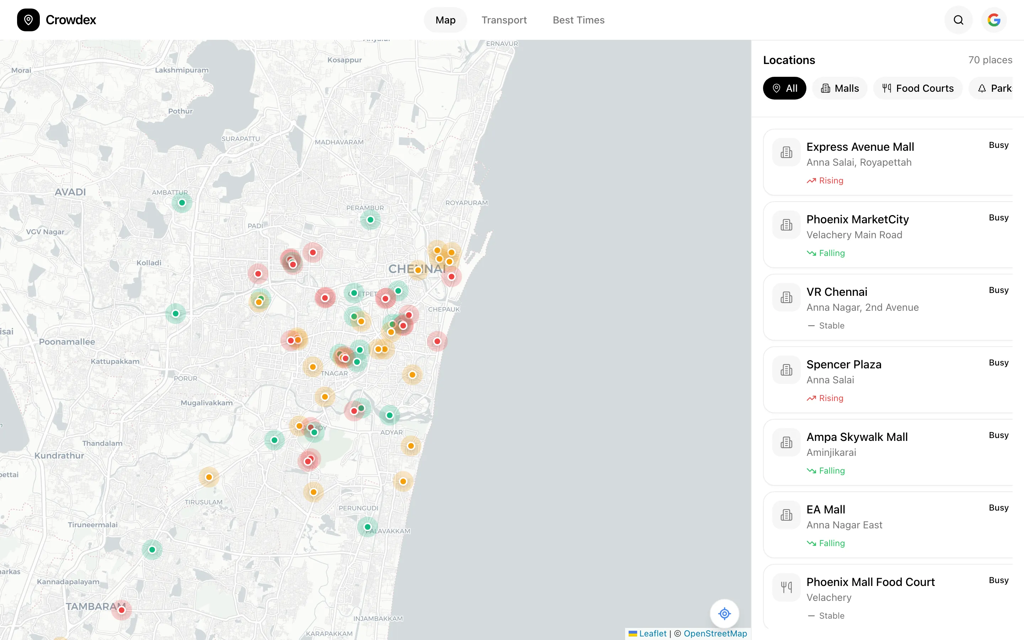This screenshot has height=640, width=1024.
Task: Click the orange marker near T Nagar label
Action: click(313, 367)
